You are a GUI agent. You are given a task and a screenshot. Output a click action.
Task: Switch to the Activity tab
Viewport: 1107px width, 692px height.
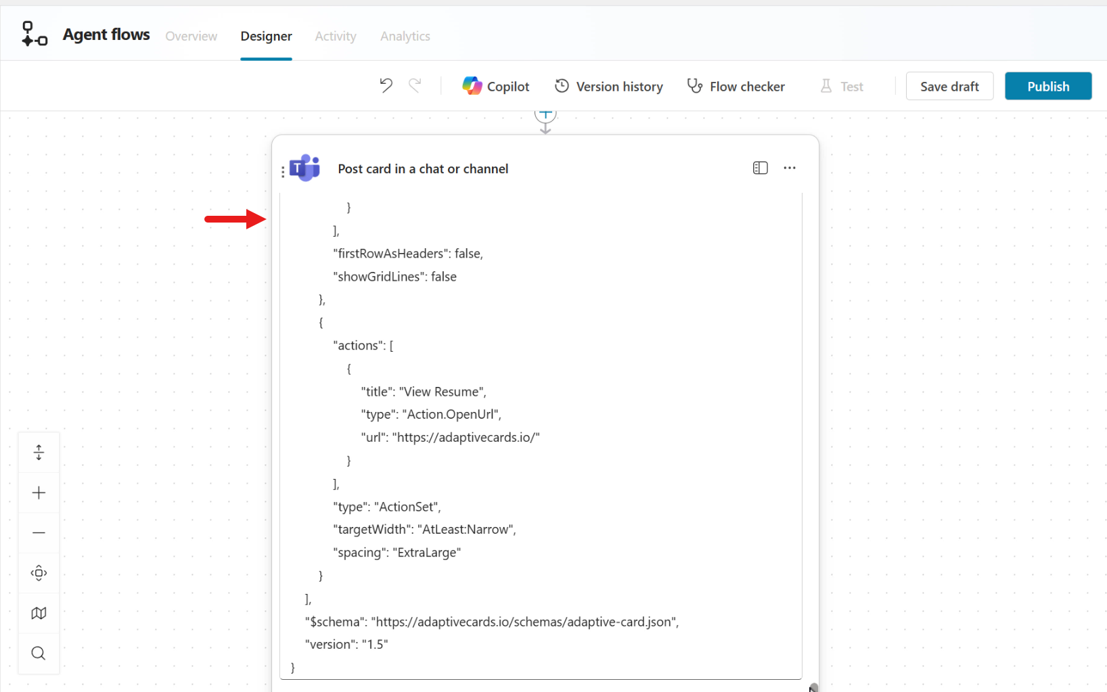[335, 36]
